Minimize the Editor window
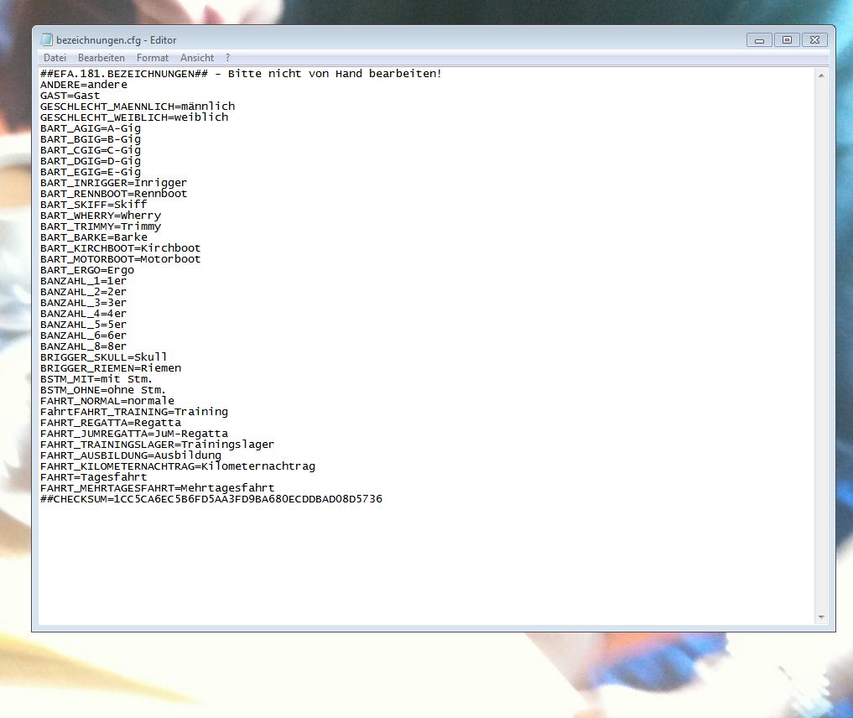This screenshot has height=718, width=853. click(x=759, y=39)
